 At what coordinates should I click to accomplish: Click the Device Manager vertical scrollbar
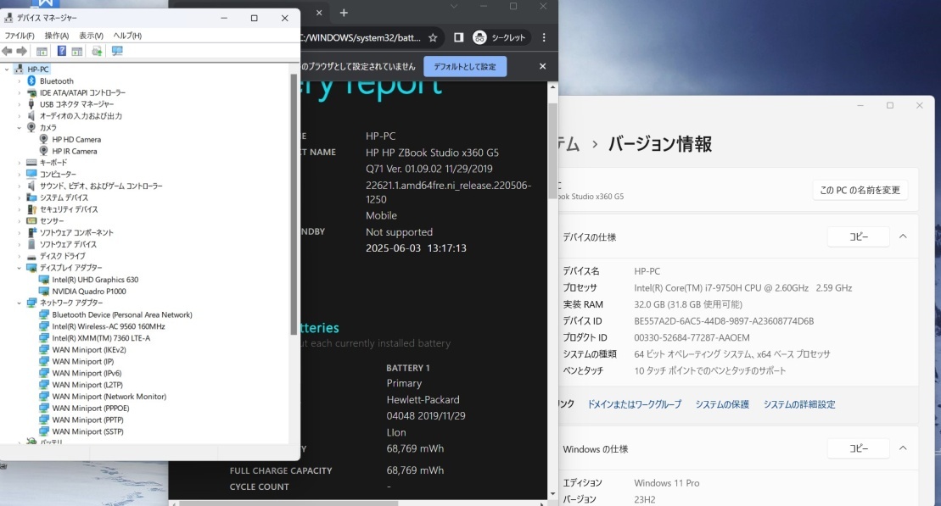click(x=294, y=203)
